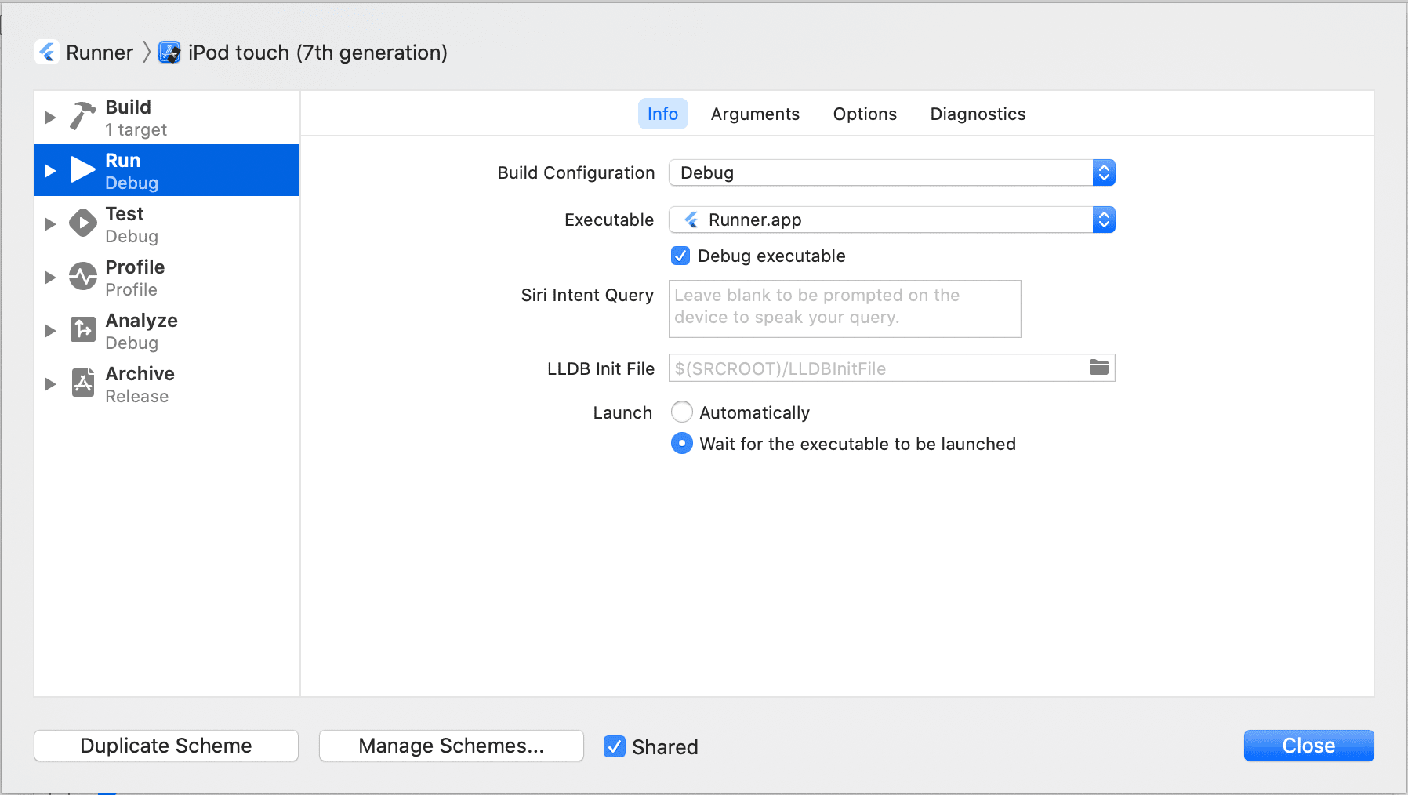The width and height of the screenshot is (1408, 795).
Task: Click the Profile waveform icon
Action: tap(82, 277)
